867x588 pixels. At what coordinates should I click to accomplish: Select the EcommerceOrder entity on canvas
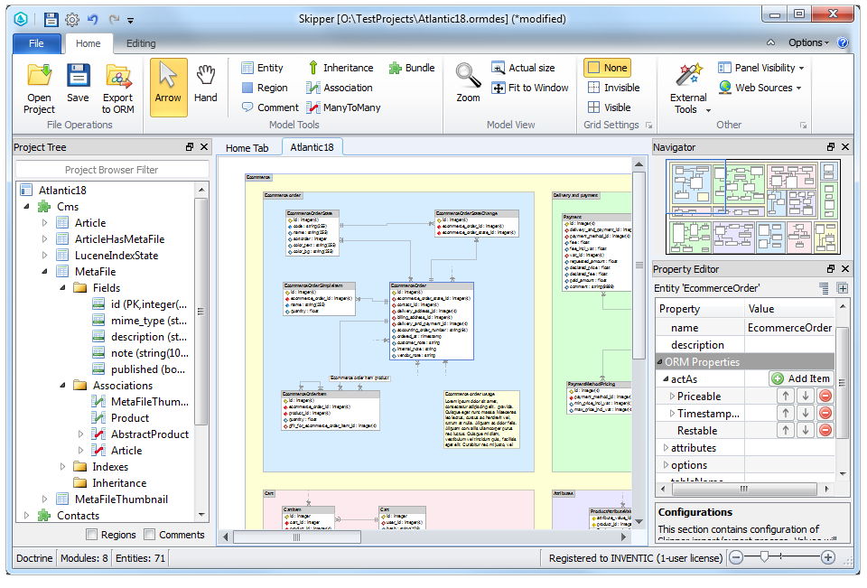pyautogui.click(x=432, y=322)
